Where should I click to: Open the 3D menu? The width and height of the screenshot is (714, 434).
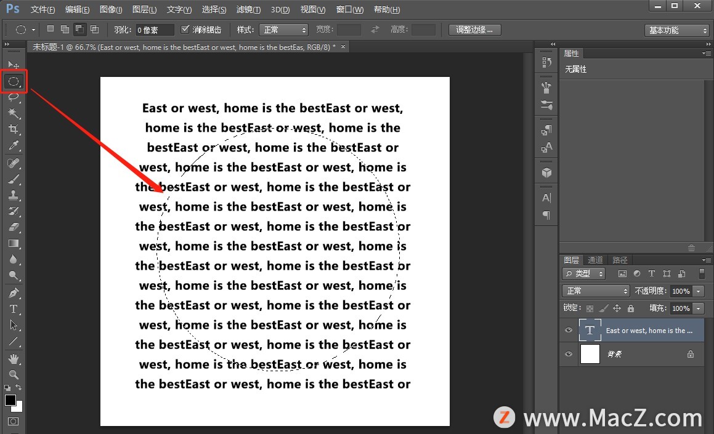click(x=280, y=9)
